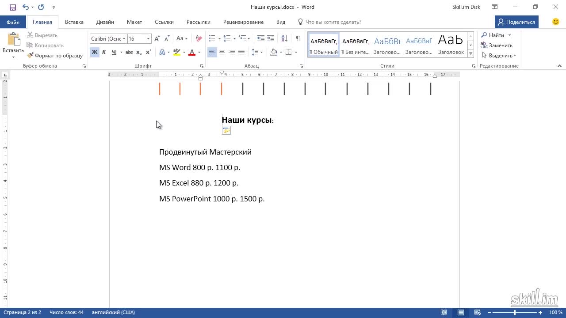The image size is (566, 318).
Task: Clear all formatting with the eraser icon
Action: (x=199, y=39)
